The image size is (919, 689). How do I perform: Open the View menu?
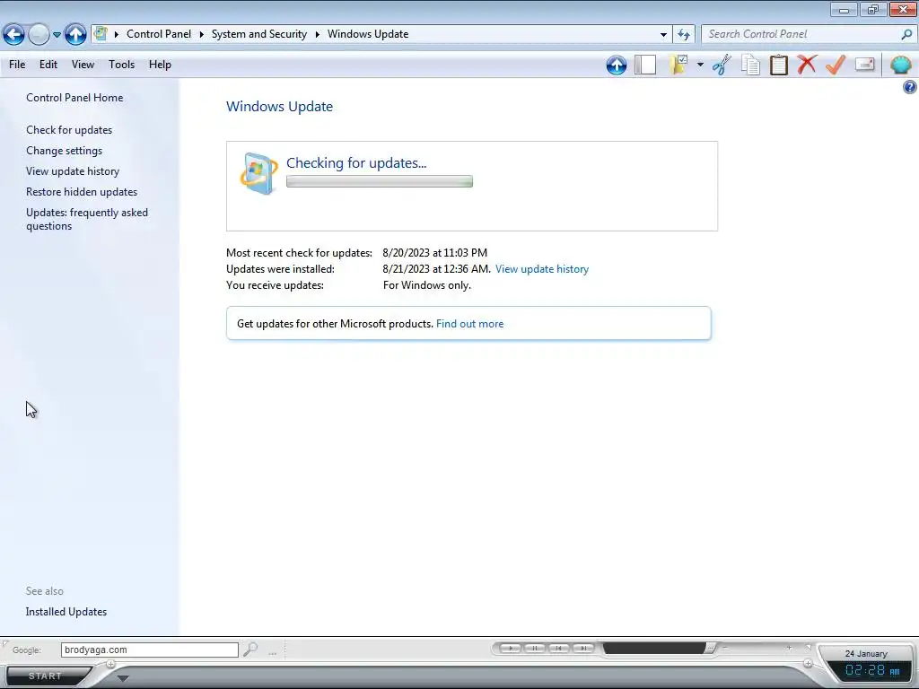83,65
